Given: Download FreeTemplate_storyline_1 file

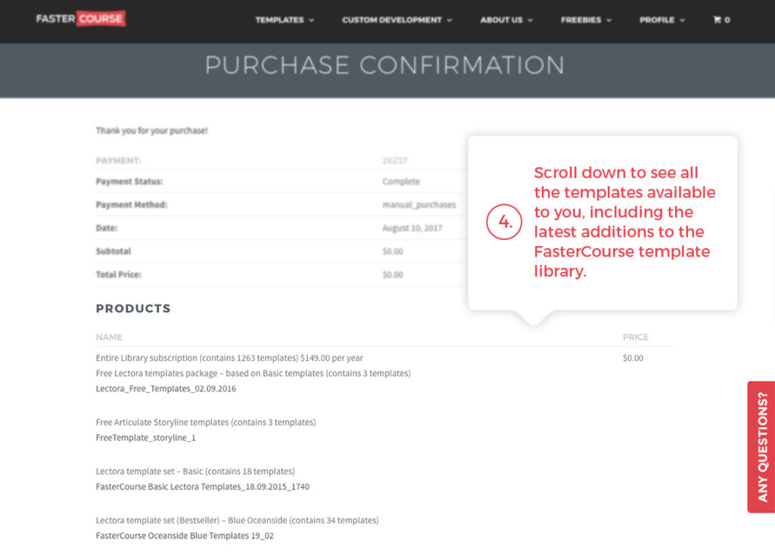Looking at the screenshot, I should (145, 437).
